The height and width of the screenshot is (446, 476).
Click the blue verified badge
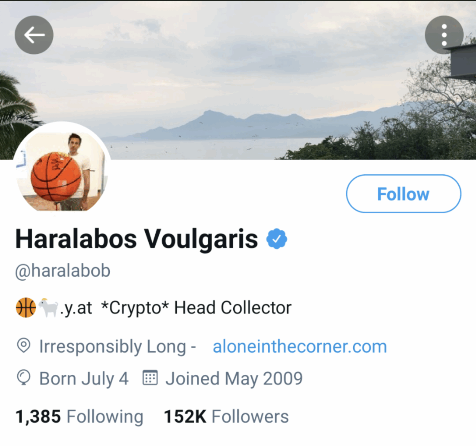coord(277,239)
